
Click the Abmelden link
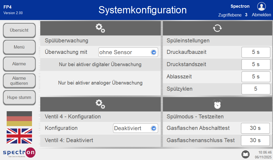tap(261, 15)
